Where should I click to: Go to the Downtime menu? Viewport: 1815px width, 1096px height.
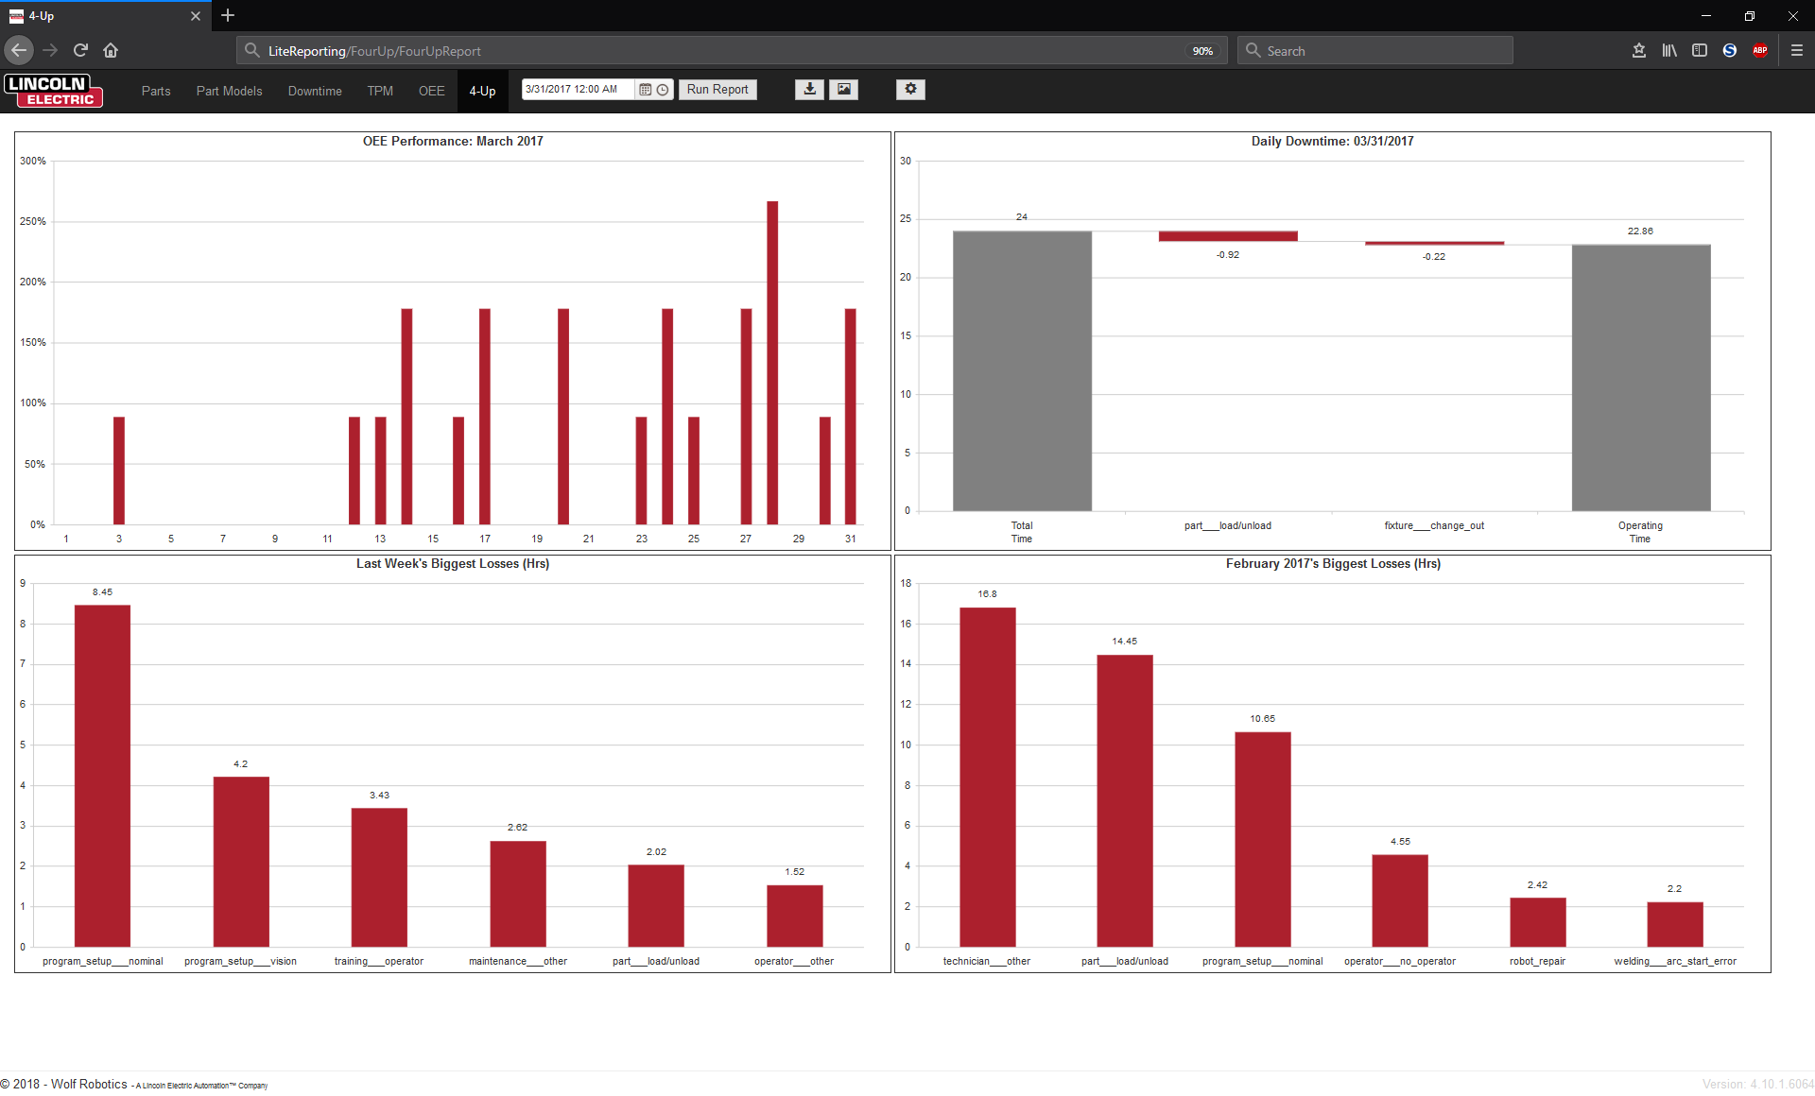tap(315, 91)
